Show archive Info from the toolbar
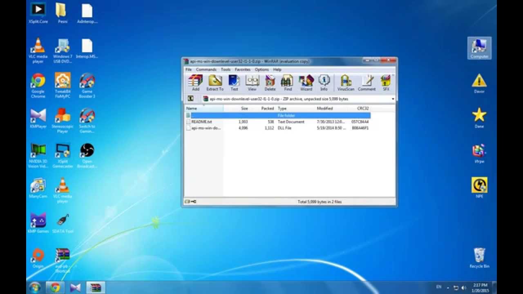Image resolution: width=523 pixels, height=294 pixels. point(324,83)
